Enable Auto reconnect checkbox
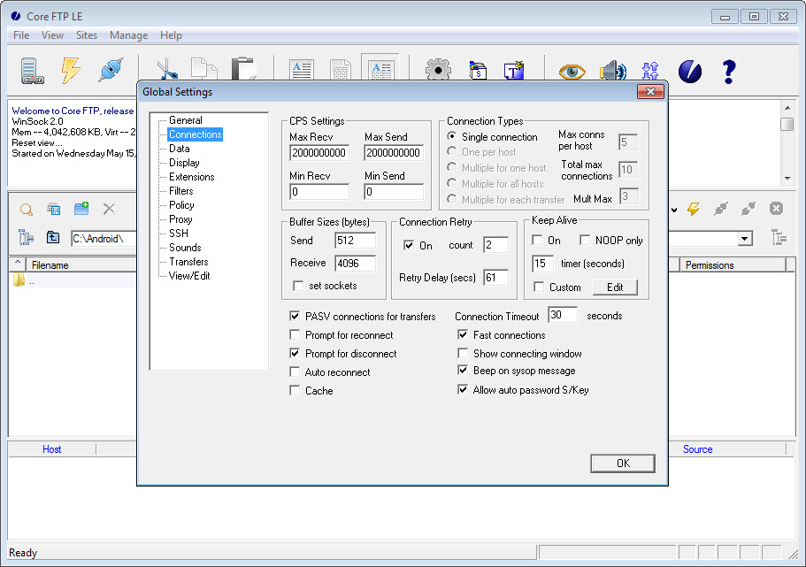Viewport: 806px width, 567px height. tap(295, 372)
